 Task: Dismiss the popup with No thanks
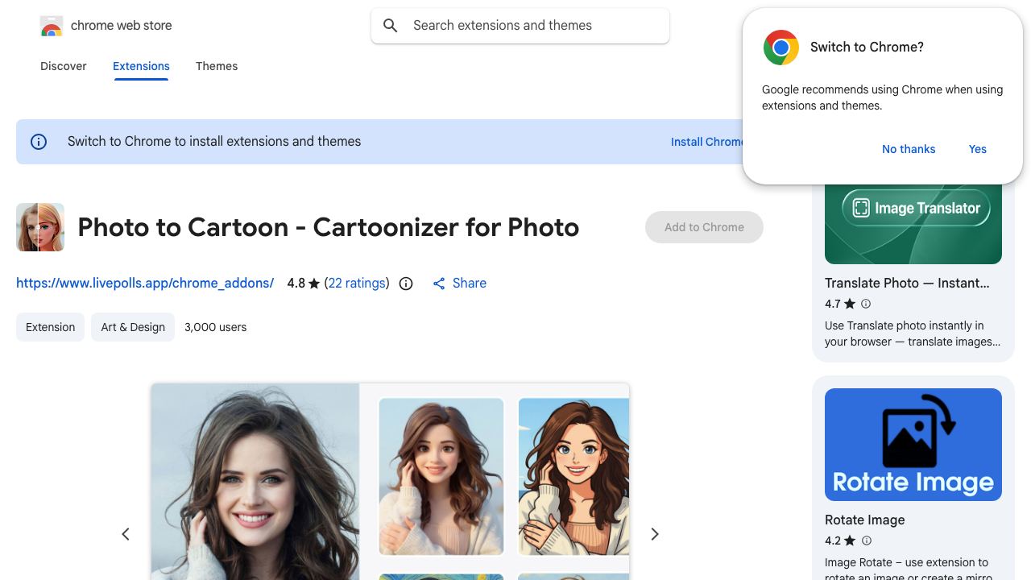click(909, 149)
